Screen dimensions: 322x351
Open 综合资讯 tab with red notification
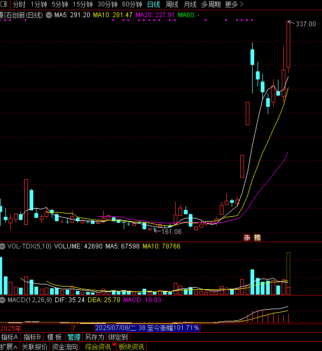[98, 347]
